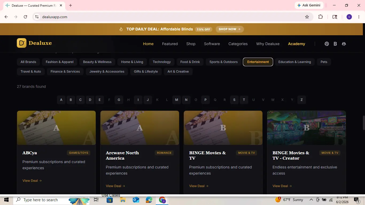The width and height of the screenshot is (365, 205).
Task: Select the Beauty & Wellness filter
Action: click(97, 62)
